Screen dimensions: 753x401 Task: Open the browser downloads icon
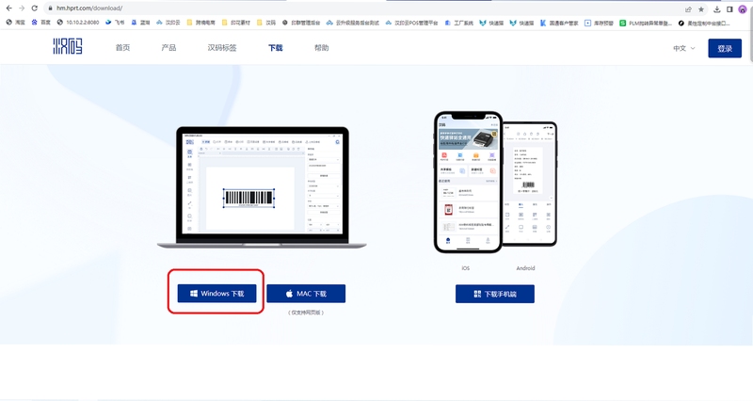[x=717, y=9]
